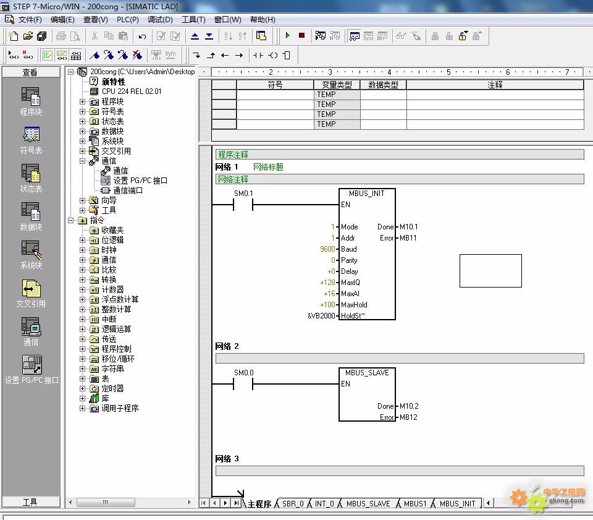Open the 调试(D) menu
This screenshot has height=520, width=593.
tap(160, 20)
